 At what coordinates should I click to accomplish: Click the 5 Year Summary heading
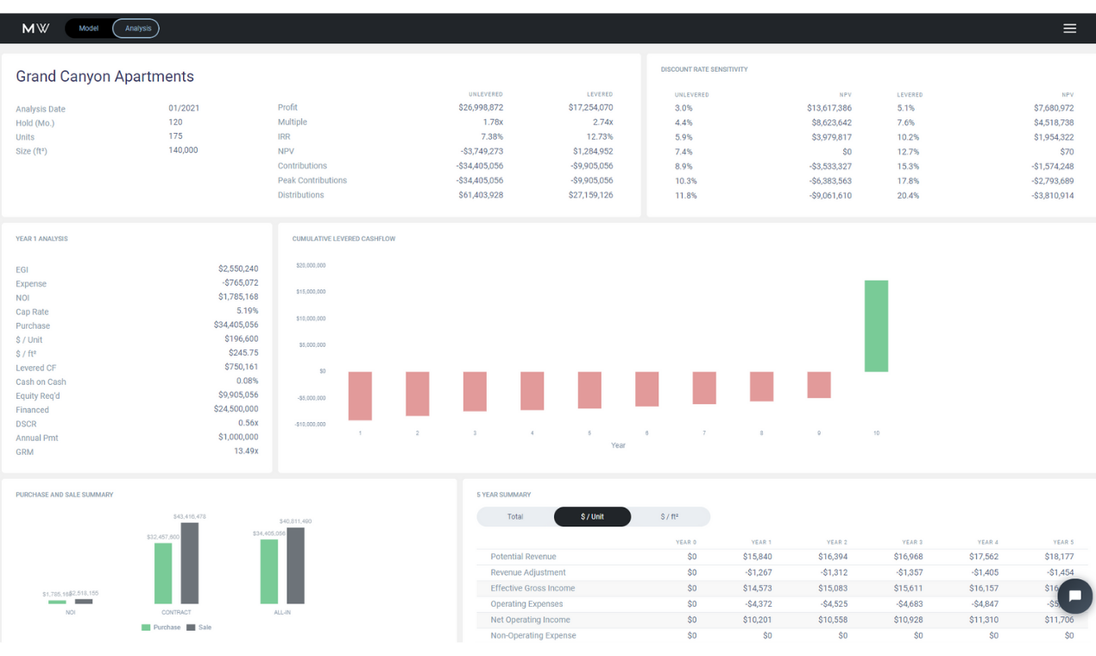[x=504, y=495]
